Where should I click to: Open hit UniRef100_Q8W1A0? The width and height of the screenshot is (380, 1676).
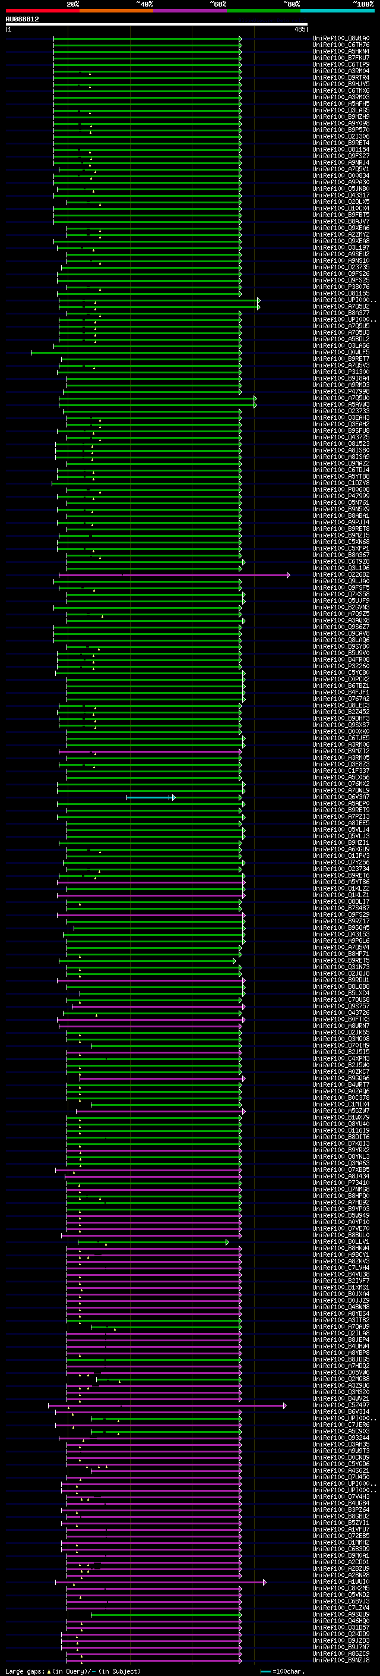[341, 39]
